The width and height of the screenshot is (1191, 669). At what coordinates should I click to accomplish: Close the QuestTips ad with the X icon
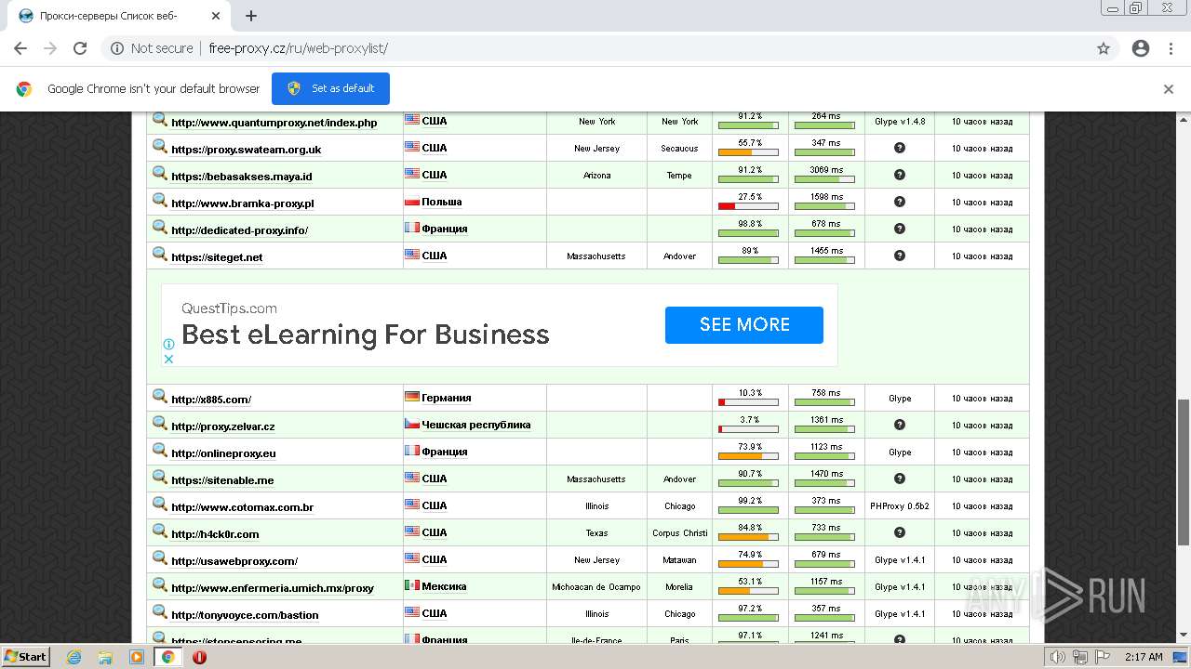(x=169, y=359)
